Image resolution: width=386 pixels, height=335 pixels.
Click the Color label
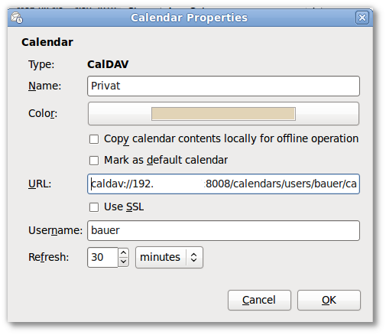43,113
